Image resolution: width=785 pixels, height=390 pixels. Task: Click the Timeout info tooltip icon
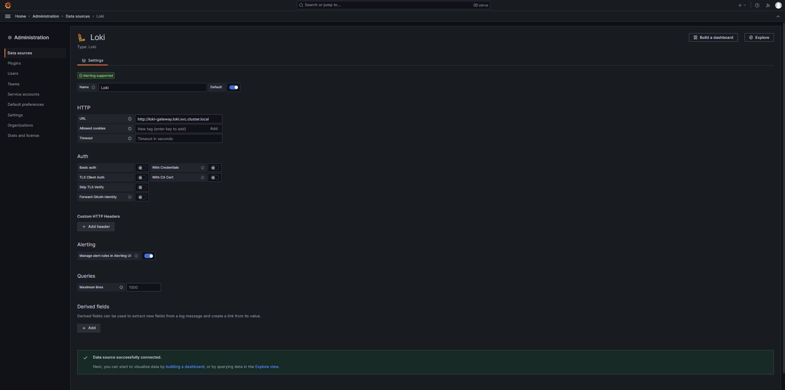coord(130,138)
